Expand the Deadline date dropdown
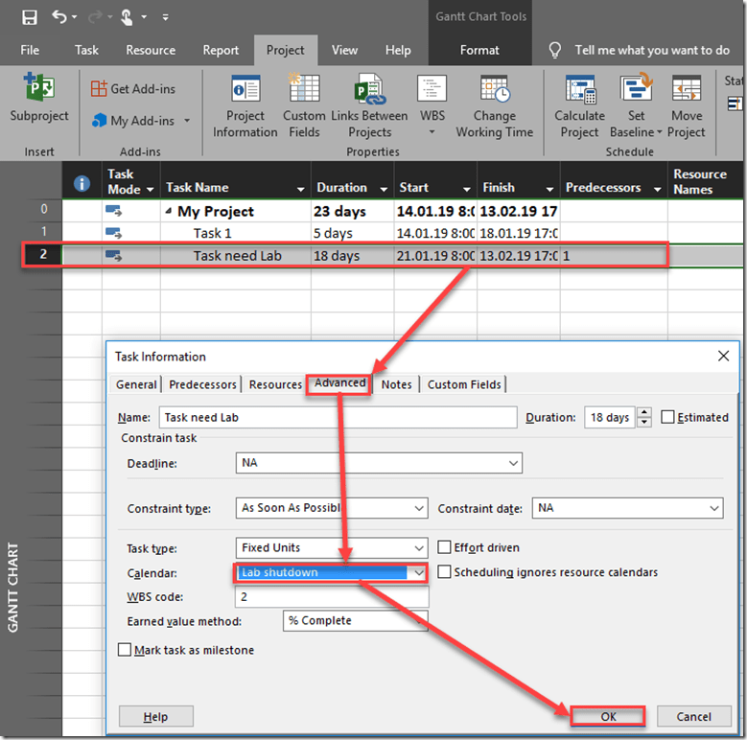This screenshot has height=740, width=747. coord(513,463)
